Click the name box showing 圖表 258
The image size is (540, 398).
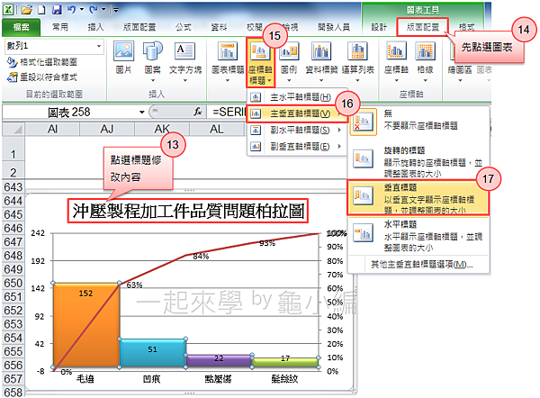(69, 112)
